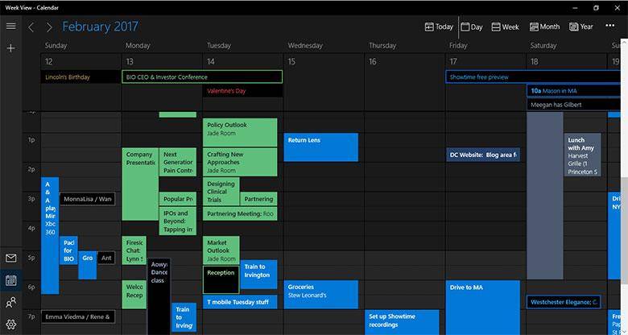Open Emma Viedma / Rene event
This screenshot has width=628, height=335.
[x=78, y=316]
